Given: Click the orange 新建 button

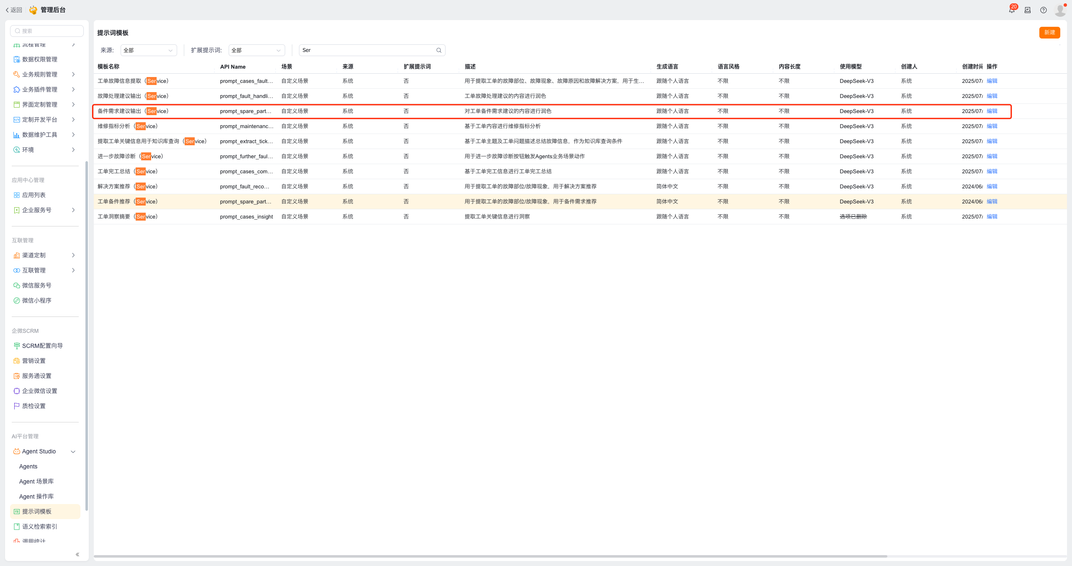Looking at the screenshot, I should coord(1049,32).
